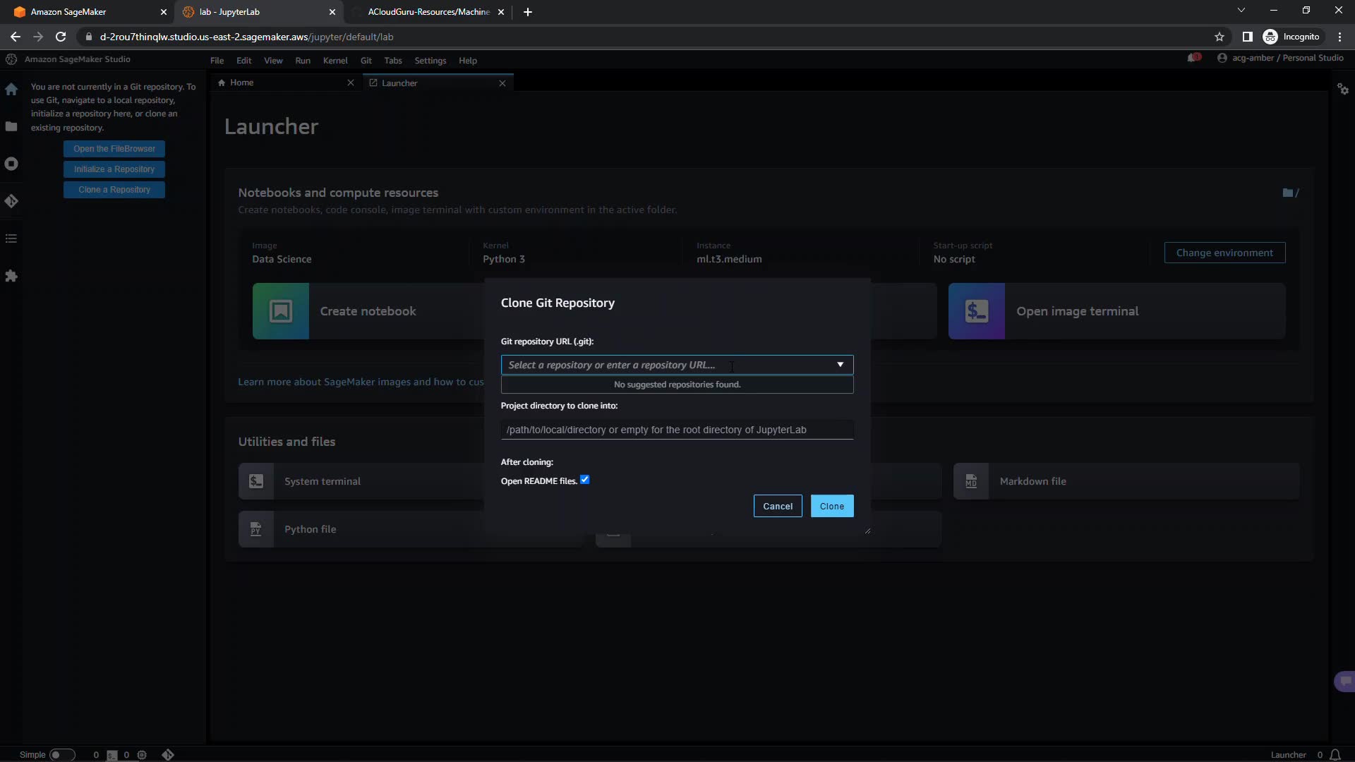Open the Git menu in the menu bar

366,61
